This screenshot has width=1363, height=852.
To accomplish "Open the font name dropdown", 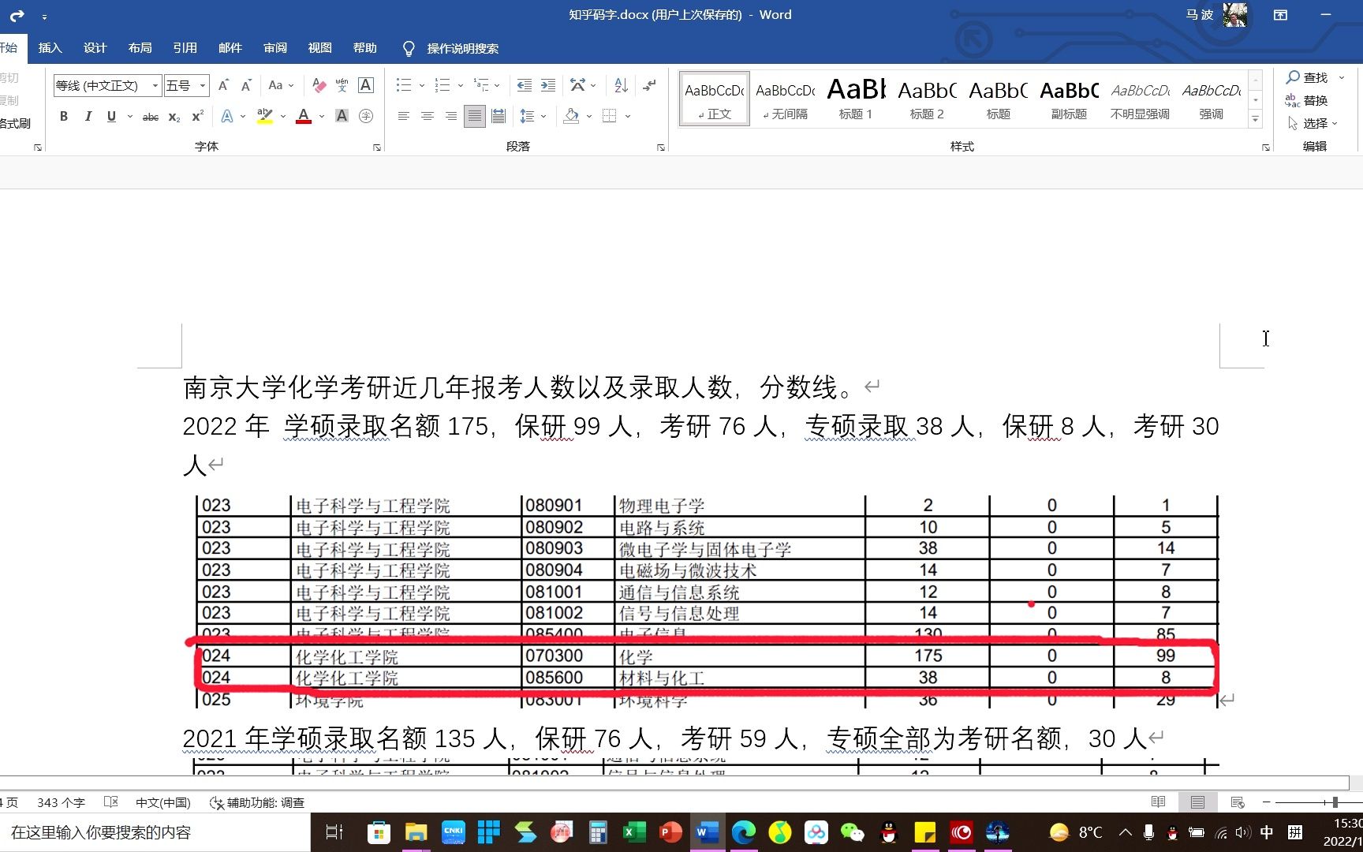I will click(x=155, y=85).
